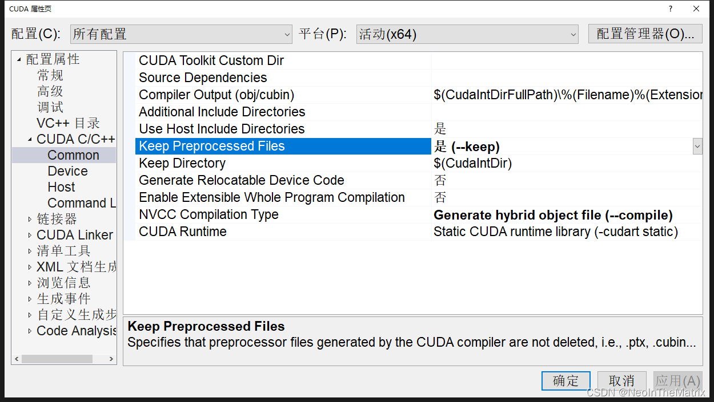Click the help question mark icon

coord(670,9)
